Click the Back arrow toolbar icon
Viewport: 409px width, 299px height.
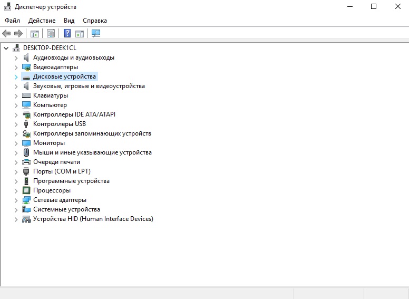[6, 33]
